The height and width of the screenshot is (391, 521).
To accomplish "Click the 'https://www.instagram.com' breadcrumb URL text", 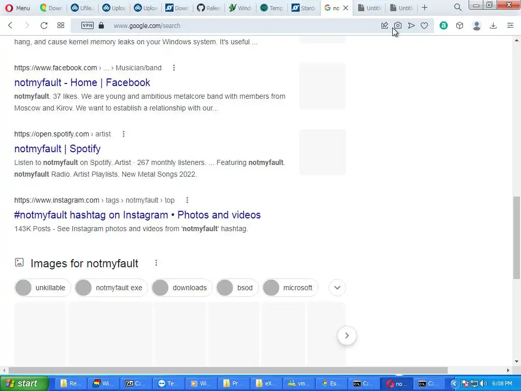I will (x=94, y=200).
